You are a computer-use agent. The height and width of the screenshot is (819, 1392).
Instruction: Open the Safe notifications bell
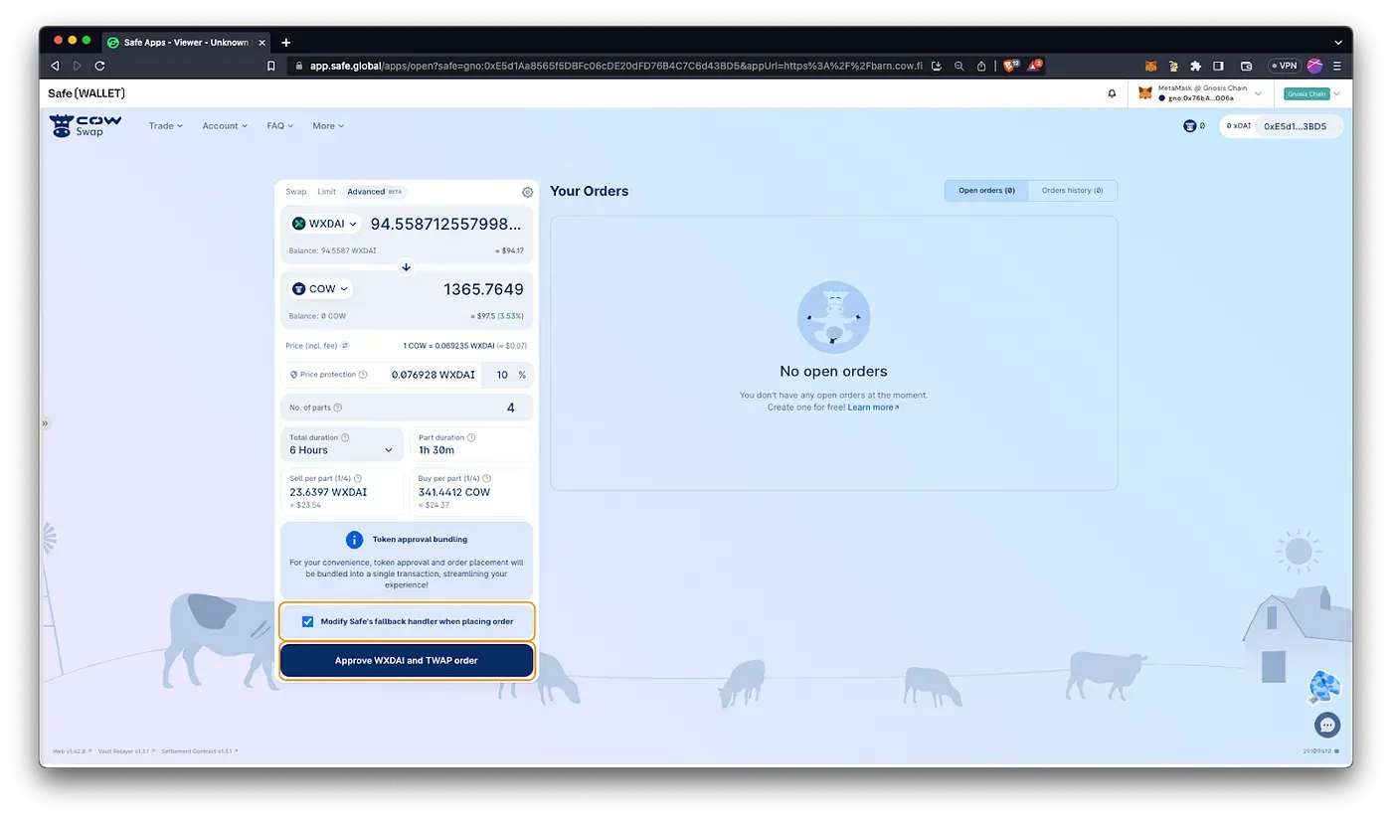coord(1112,93)
